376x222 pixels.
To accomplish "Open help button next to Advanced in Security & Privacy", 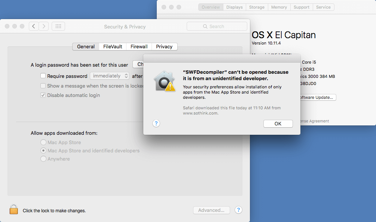I will pyautogui.click(x=238, y=210).
